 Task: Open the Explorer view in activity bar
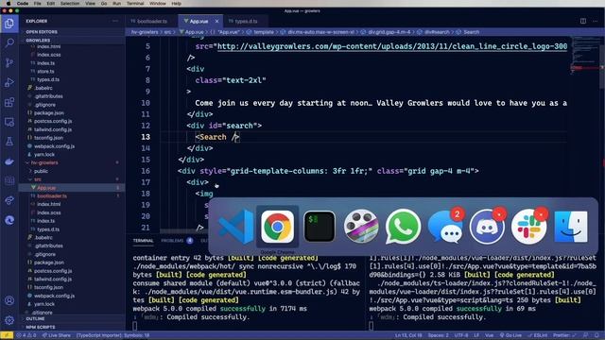click(x=9, y=24)
